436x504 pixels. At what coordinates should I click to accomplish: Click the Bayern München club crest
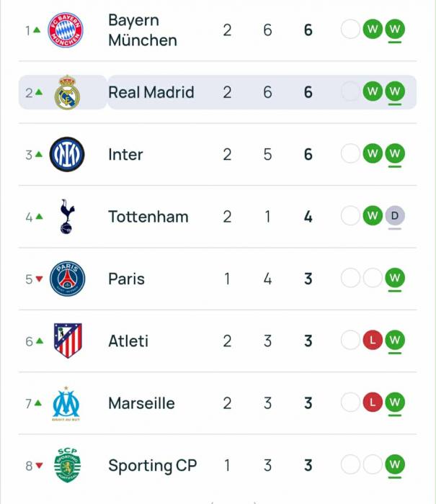pyautogui.click(x=66, y=30)
